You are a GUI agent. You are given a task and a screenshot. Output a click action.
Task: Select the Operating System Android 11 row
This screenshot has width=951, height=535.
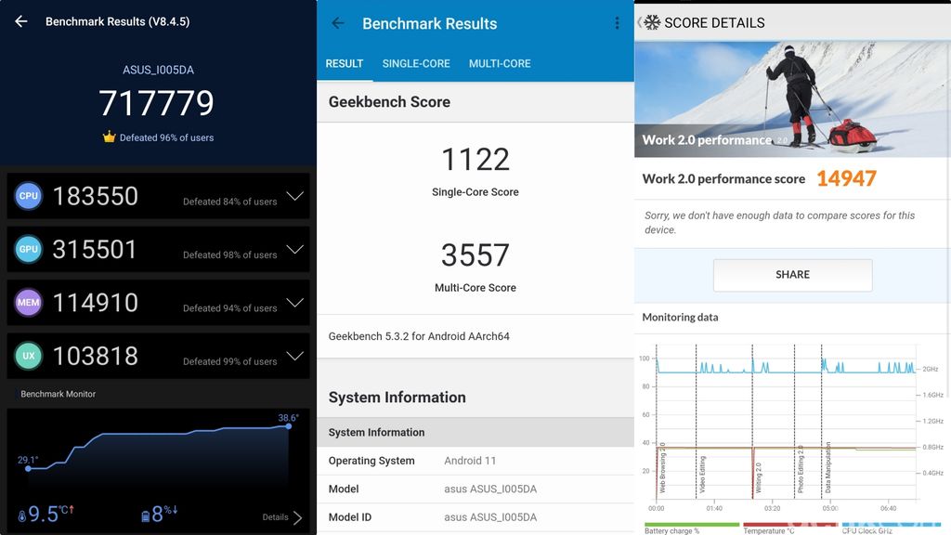(475, 461)
